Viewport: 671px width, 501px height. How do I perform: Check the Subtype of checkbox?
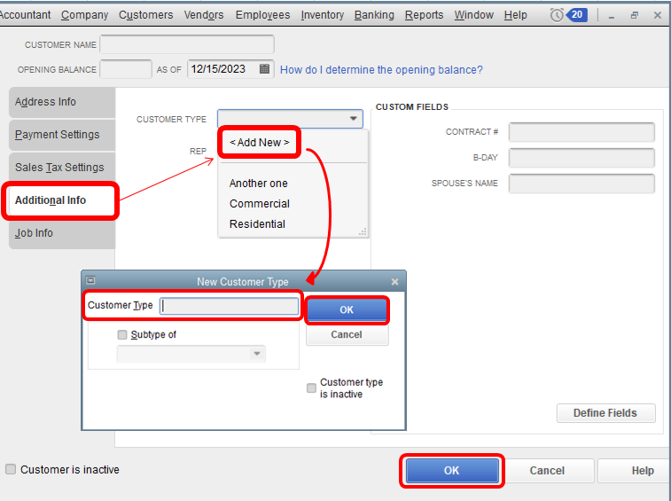[x=122, y=334]
